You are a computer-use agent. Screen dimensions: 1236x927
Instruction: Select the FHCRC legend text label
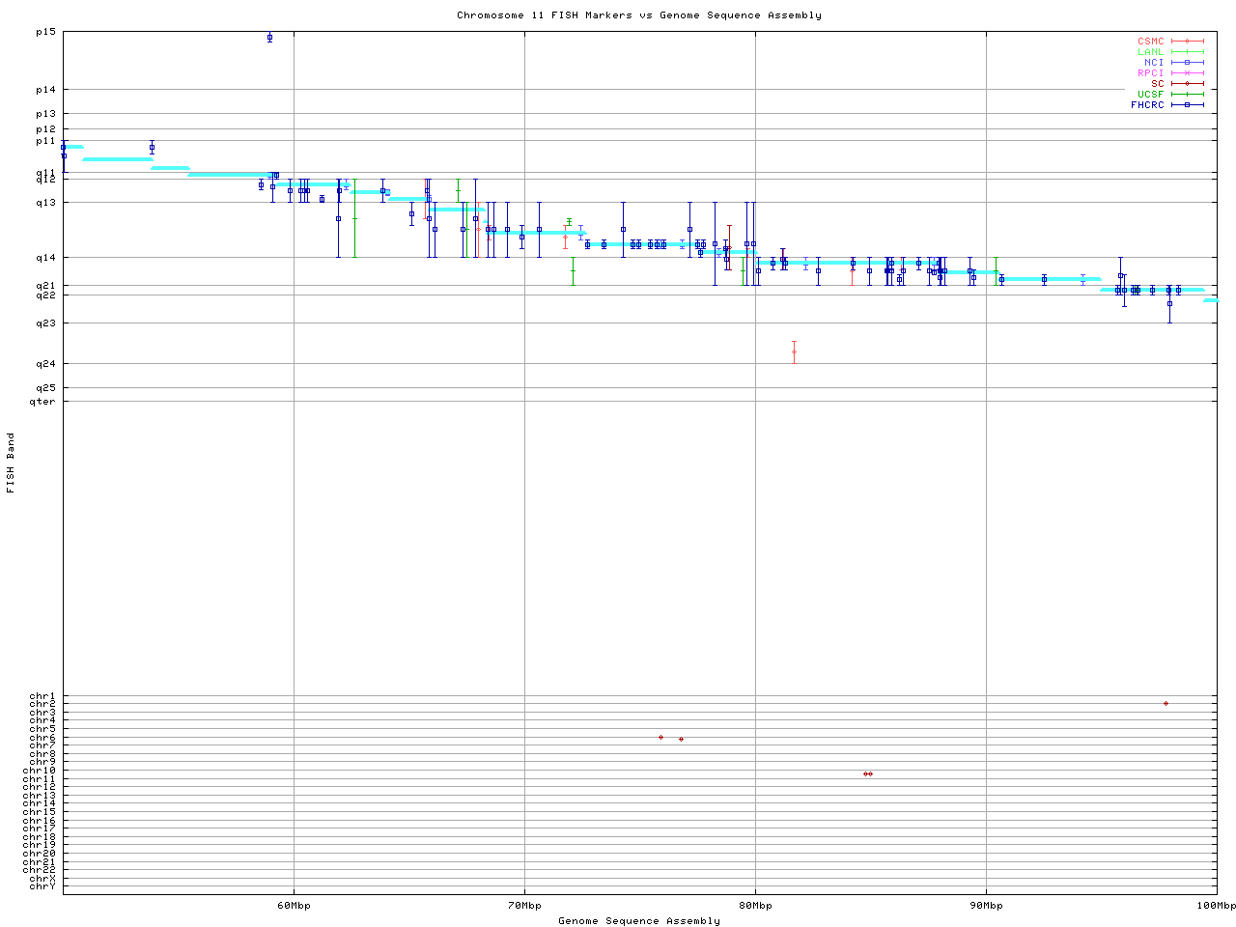pos(1147,105)
